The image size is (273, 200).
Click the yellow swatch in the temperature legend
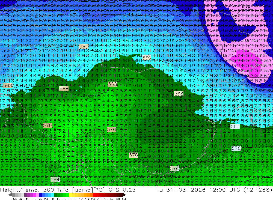70,195
